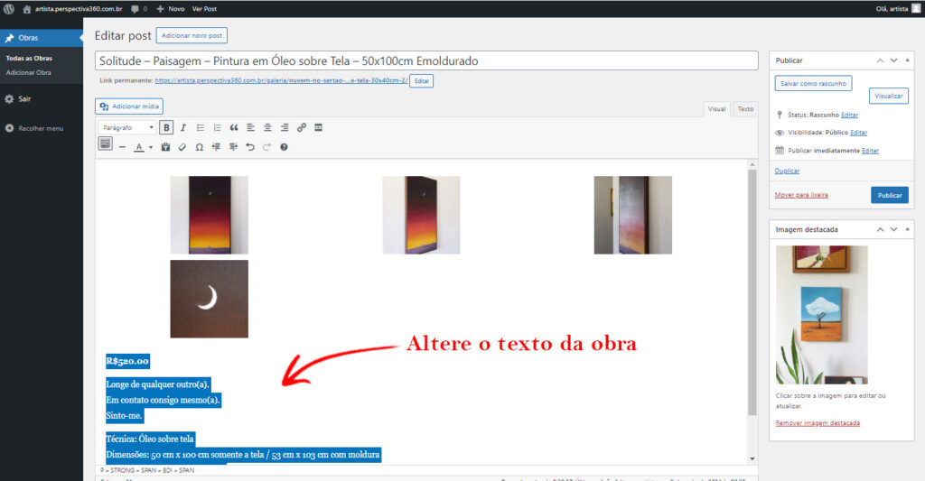The height and width of the screenshot is (481, 925).
Task: Insert Read More tag
Action: 319,127
